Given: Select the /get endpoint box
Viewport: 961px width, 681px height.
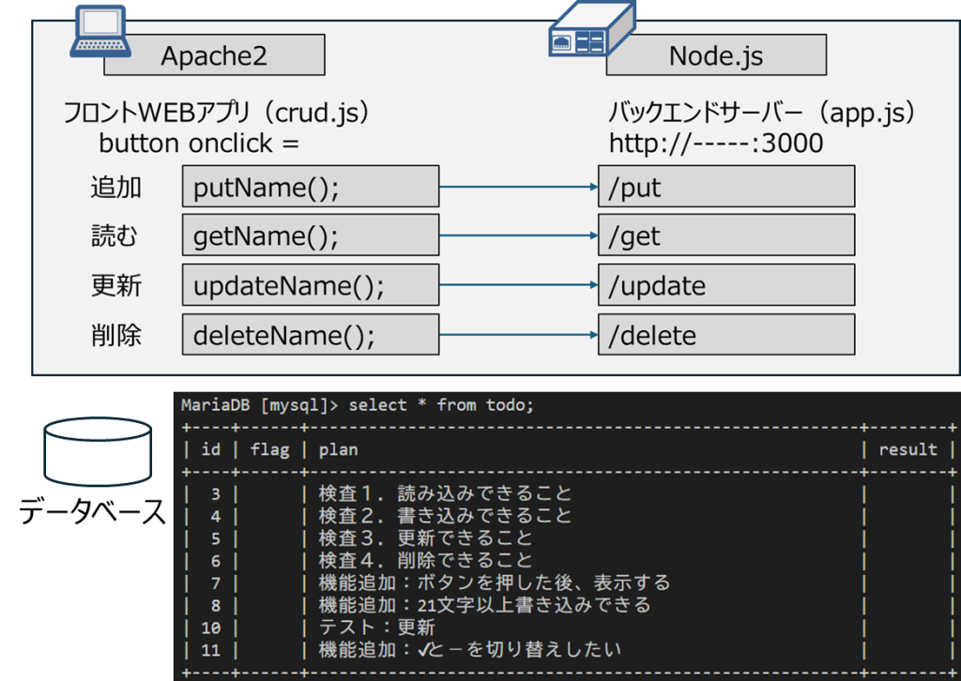Looking at the screenshot, I should point(726,235).
